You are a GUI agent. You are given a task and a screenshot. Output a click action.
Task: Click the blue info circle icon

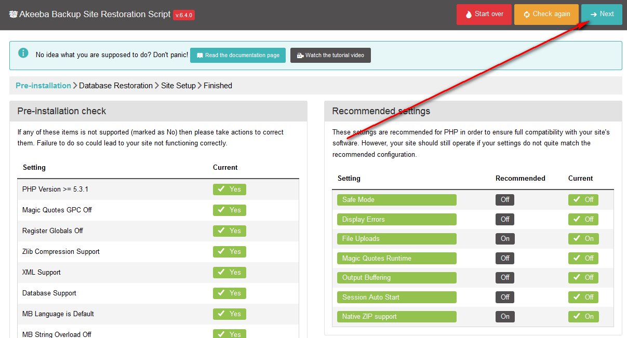tap(23, 53)
